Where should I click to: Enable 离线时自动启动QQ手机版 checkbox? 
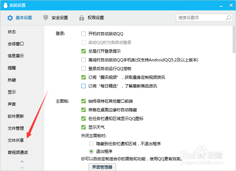click(x=83, y=60)
